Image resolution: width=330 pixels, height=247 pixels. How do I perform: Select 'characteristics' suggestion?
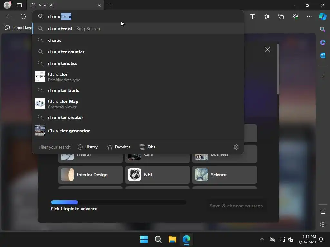coord(138,63)
